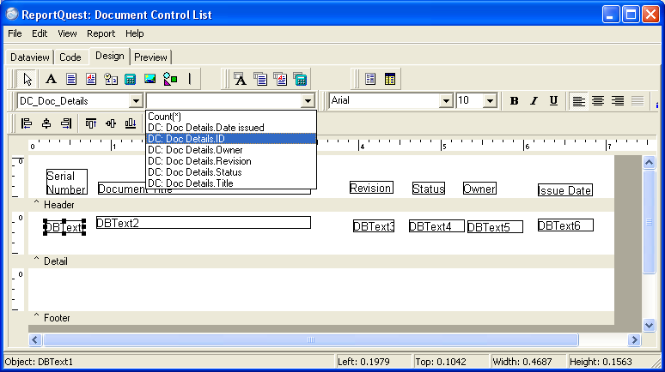Viewport: 665px width, 372px height.
Task: Select the Shape component tool
Action: tap(170, 79)
